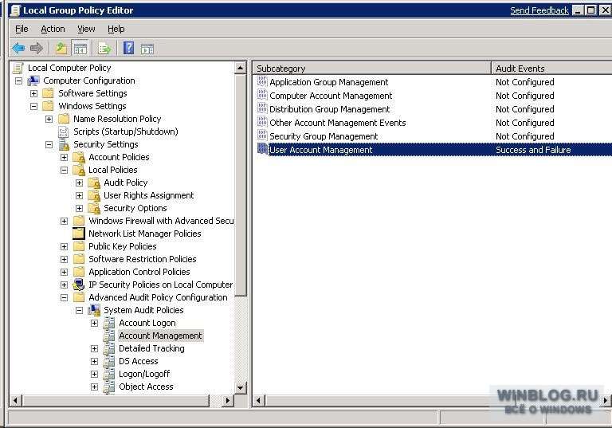Toggle the Show/Hide Console Tree icon
The width and height of the screenshot is (612, 428).
click(x=80, y=49)
